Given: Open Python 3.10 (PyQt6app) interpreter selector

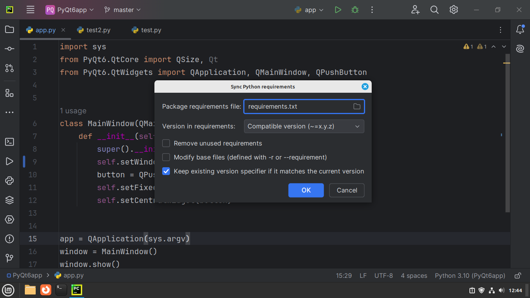Looking at the screenshot, I should [x=470, y=275].
